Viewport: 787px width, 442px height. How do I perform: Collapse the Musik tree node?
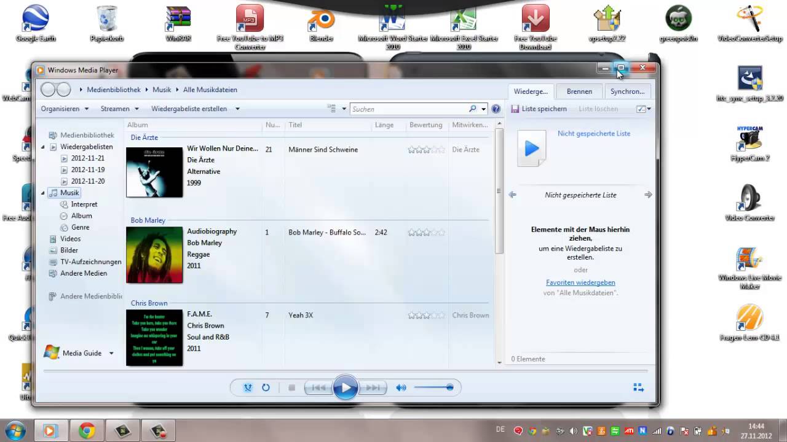43,193
